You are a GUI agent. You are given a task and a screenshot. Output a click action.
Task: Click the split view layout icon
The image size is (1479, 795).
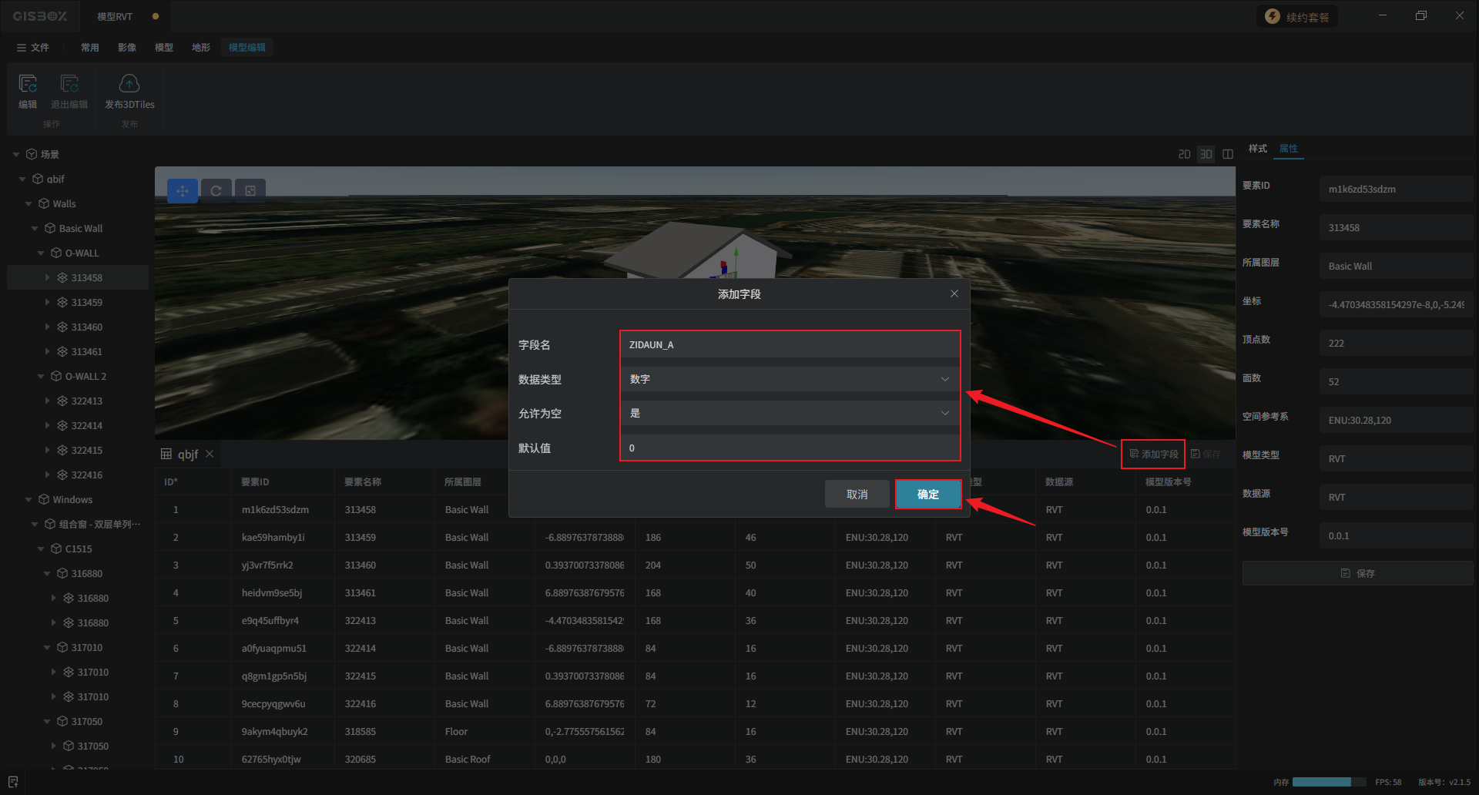1228,154
